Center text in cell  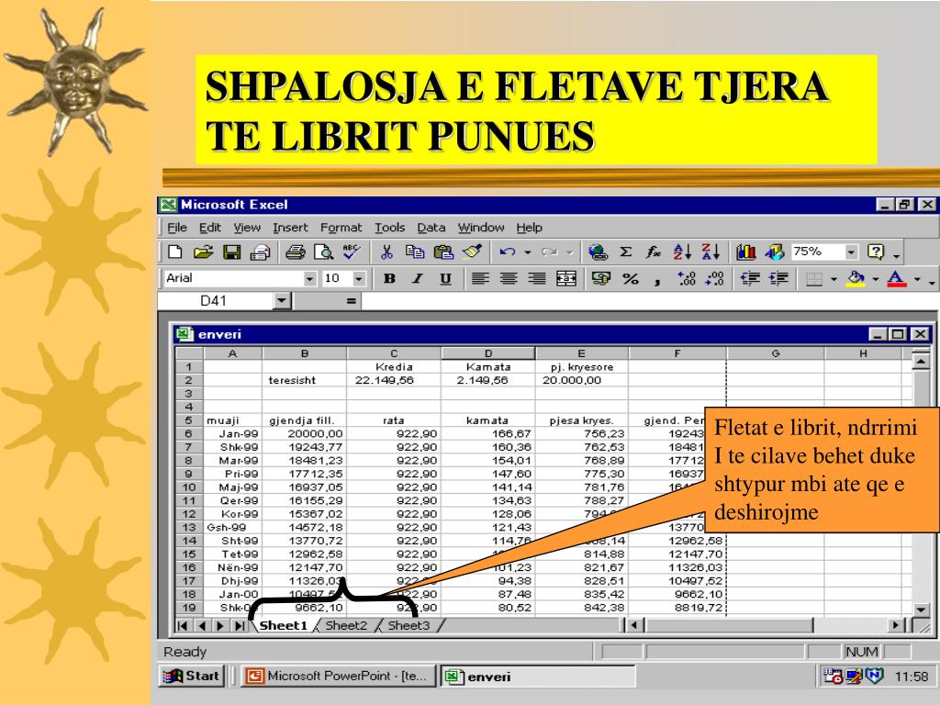509,278
